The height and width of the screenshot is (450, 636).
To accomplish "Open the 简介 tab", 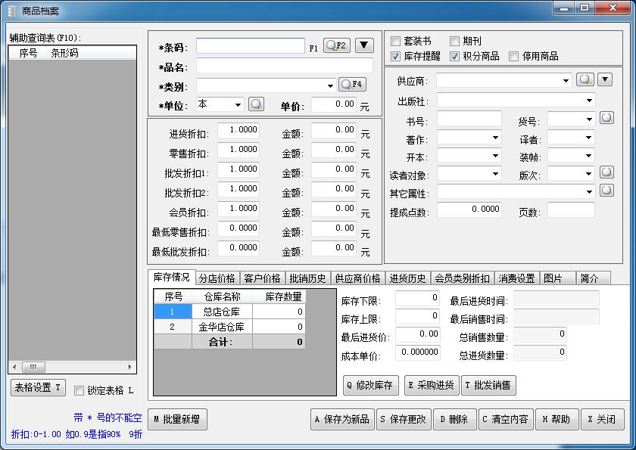I will pos(594,278).
